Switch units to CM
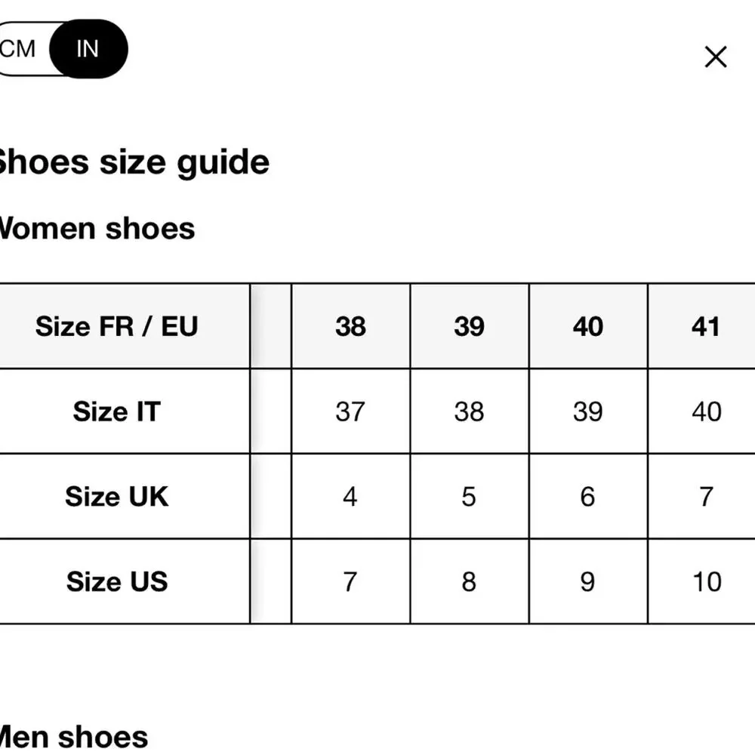 click(x=20, y=48)
